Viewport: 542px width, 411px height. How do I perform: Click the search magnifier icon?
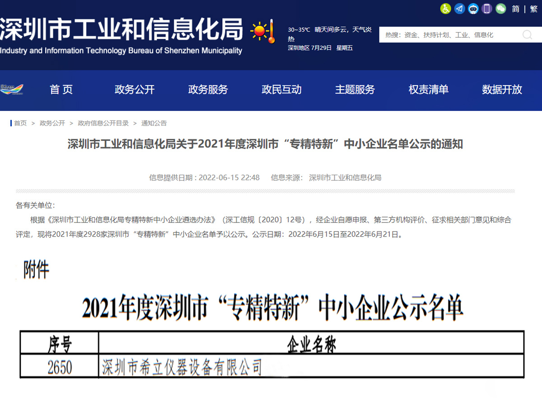[x=527, y=34]
